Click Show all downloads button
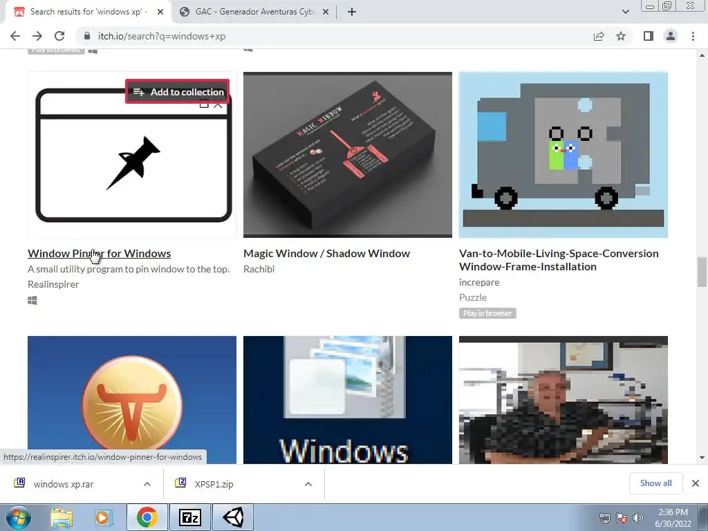 pos(655,483)
